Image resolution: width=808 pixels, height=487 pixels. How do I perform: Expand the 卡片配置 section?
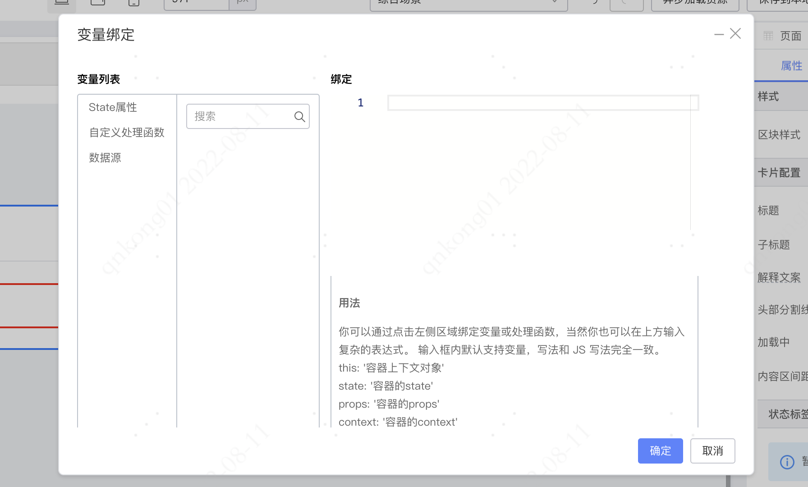(781, 173)
